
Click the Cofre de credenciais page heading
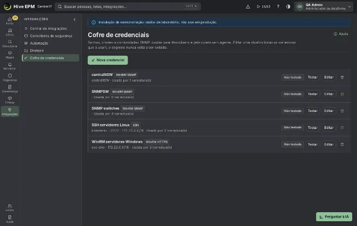118,35
